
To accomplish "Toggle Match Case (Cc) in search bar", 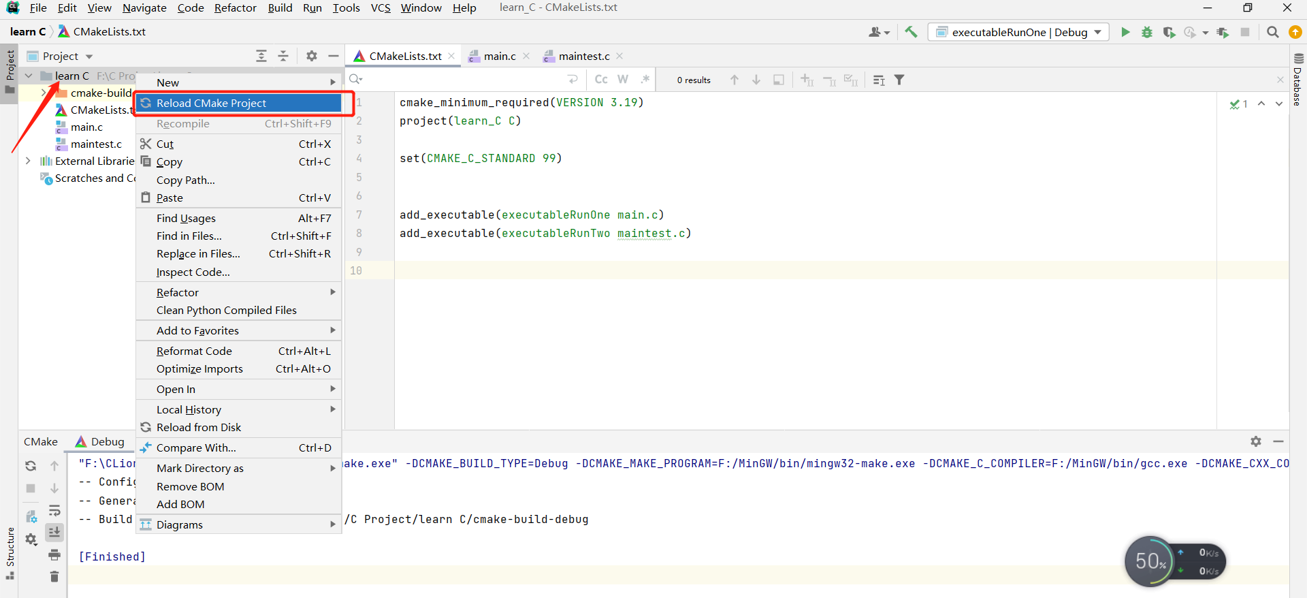I will (601, 80).
